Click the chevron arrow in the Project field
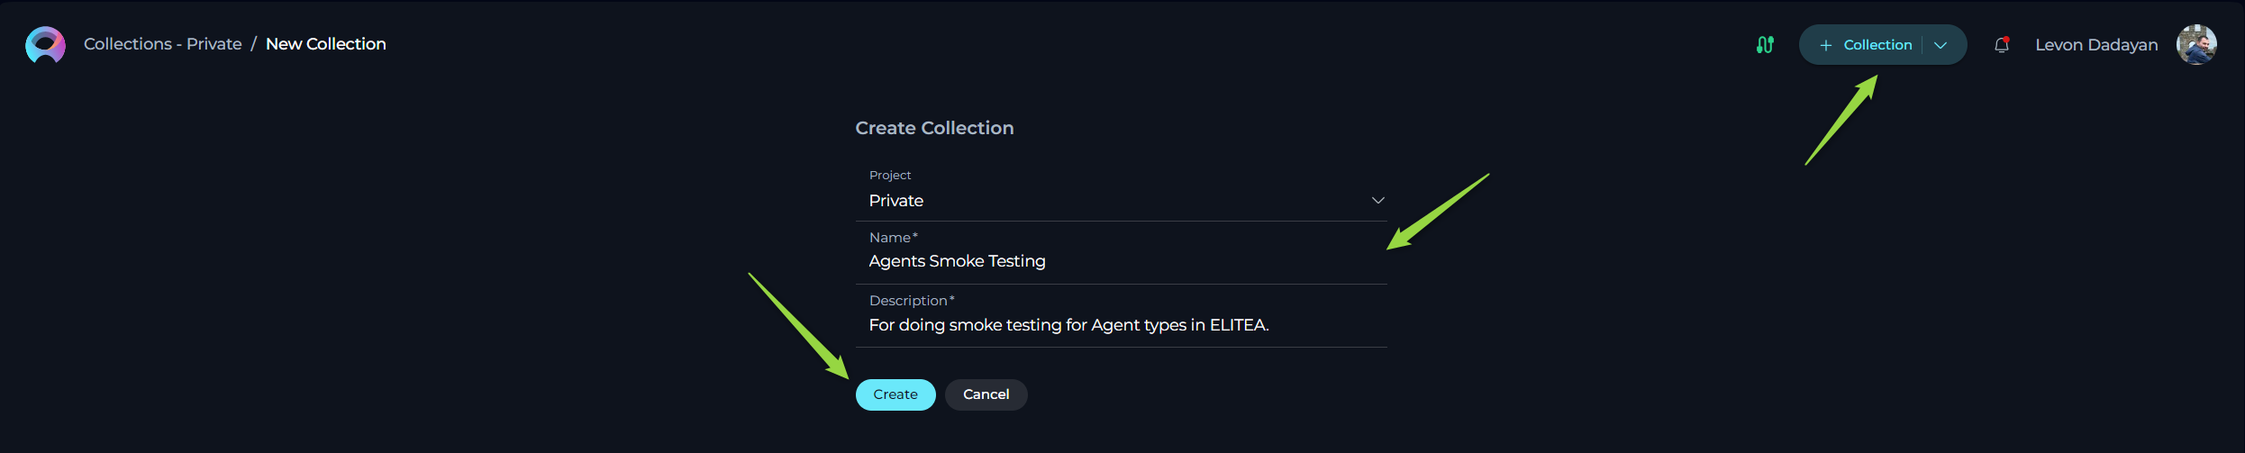This screenshot has height=453, width=2245. coord(1377,200)
